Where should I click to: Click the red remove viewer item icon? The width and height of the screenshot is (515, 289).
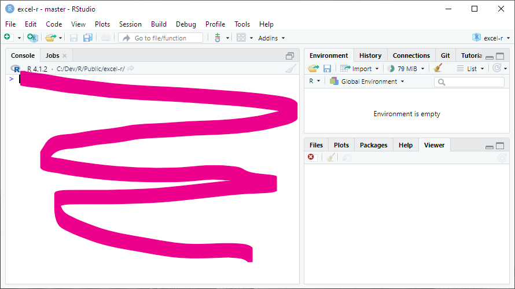pyautogui.click(x=311, y=157)
